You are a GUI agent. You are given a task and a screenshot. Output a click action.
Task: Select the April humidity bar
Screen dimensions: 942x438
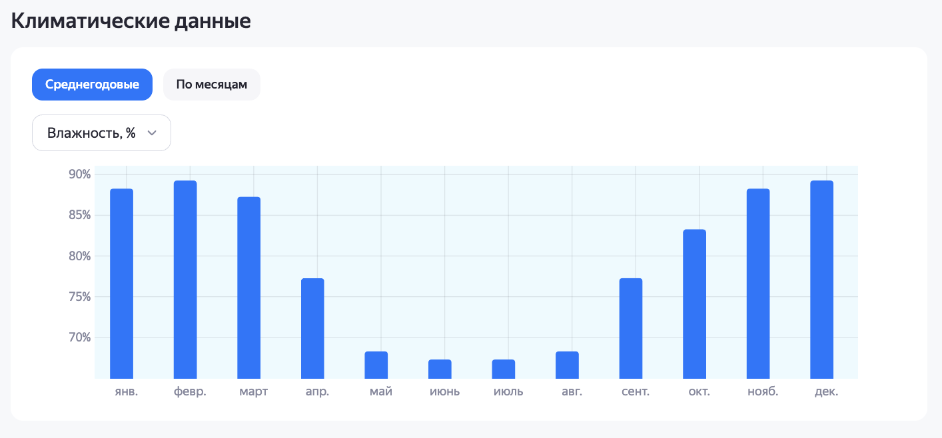click(312, 328)
